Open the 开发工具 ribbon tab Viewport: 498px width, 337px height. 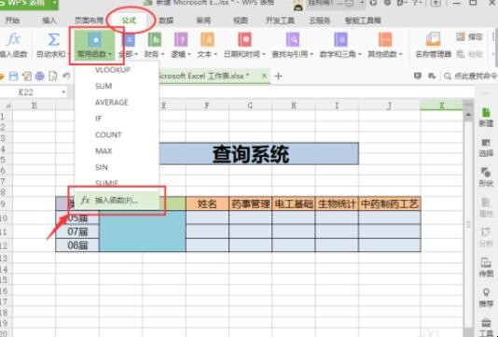(280, 21)
